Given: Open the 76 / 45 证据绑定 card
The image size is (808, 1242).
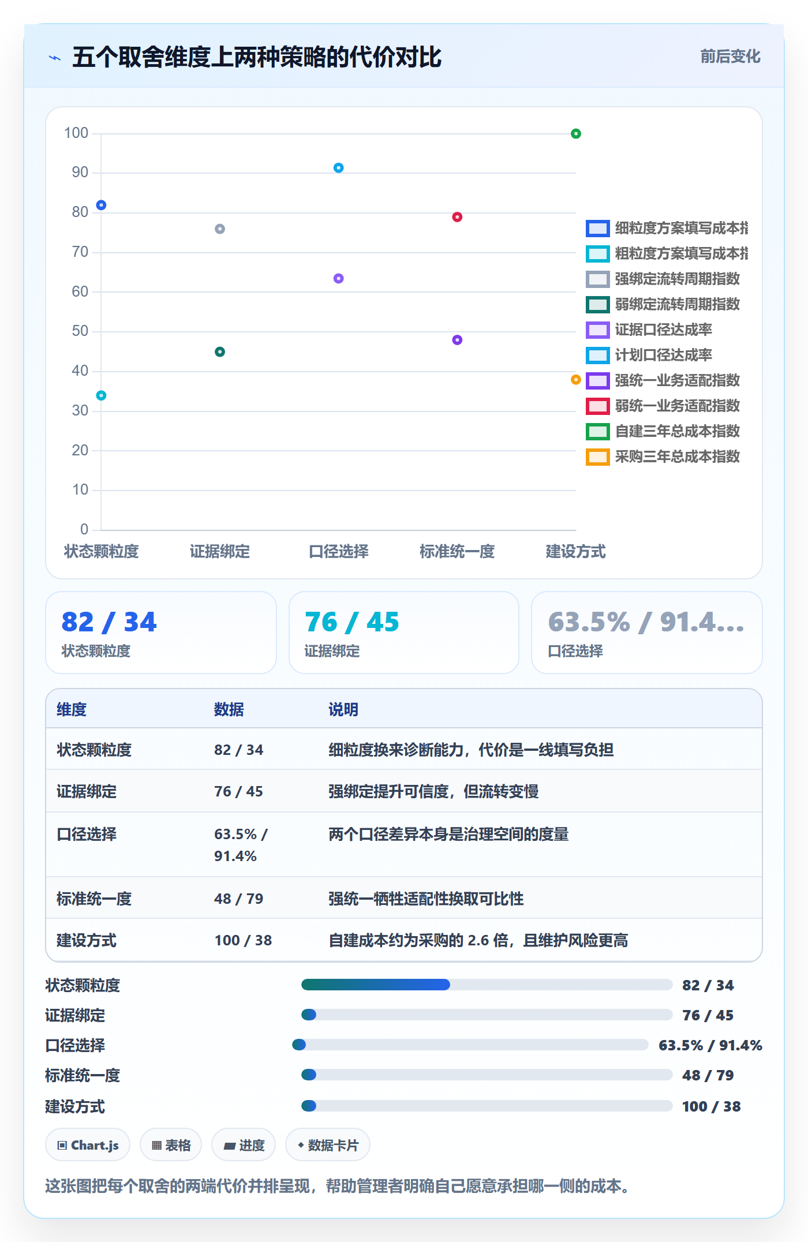Looking at the screenshot, I should (x=404, y=633).
